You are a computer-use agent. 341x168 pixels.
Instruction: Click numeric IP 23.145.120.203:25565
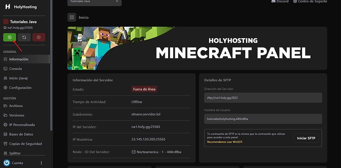[148, 139]
